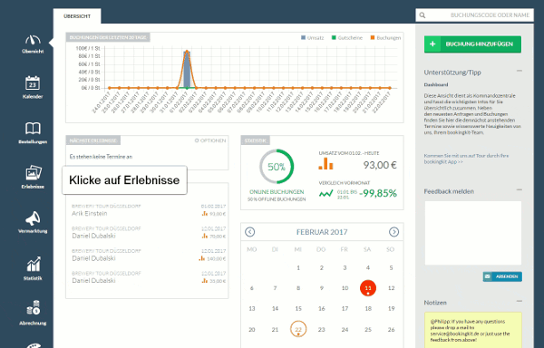Click the Absenden feedback button
544x348 pixels.
pyautogui.click(x=502, y=276)
